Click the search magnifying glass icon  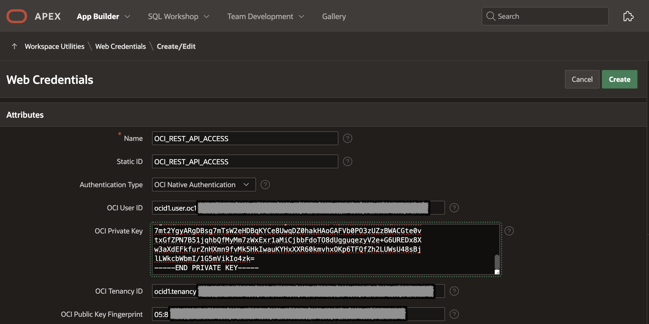pyautogui.click(x=491, y=16)
